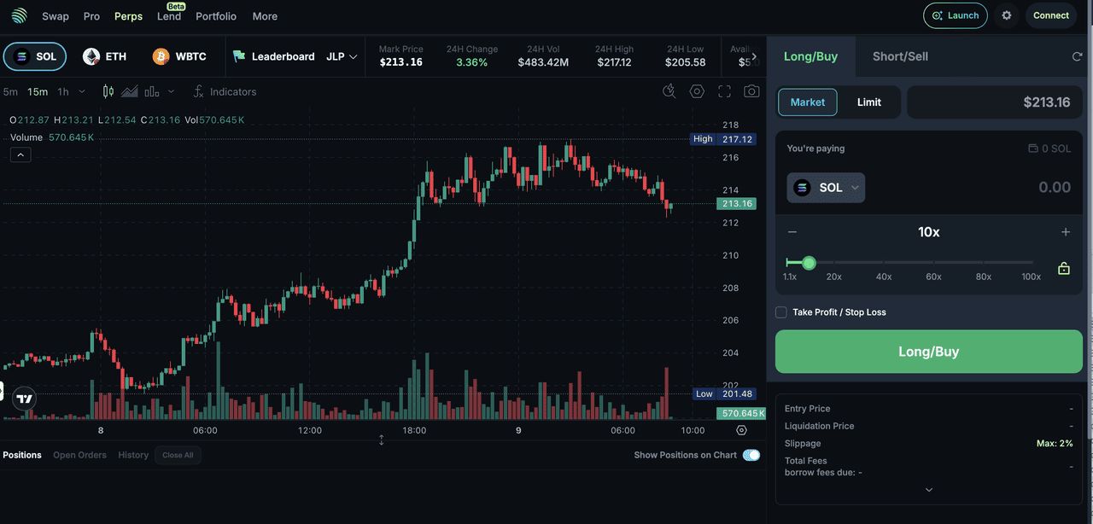Screen dimensions: 1093x524
Task: Lock the leverage with the padlock icon
Action: pos(1063,267)
